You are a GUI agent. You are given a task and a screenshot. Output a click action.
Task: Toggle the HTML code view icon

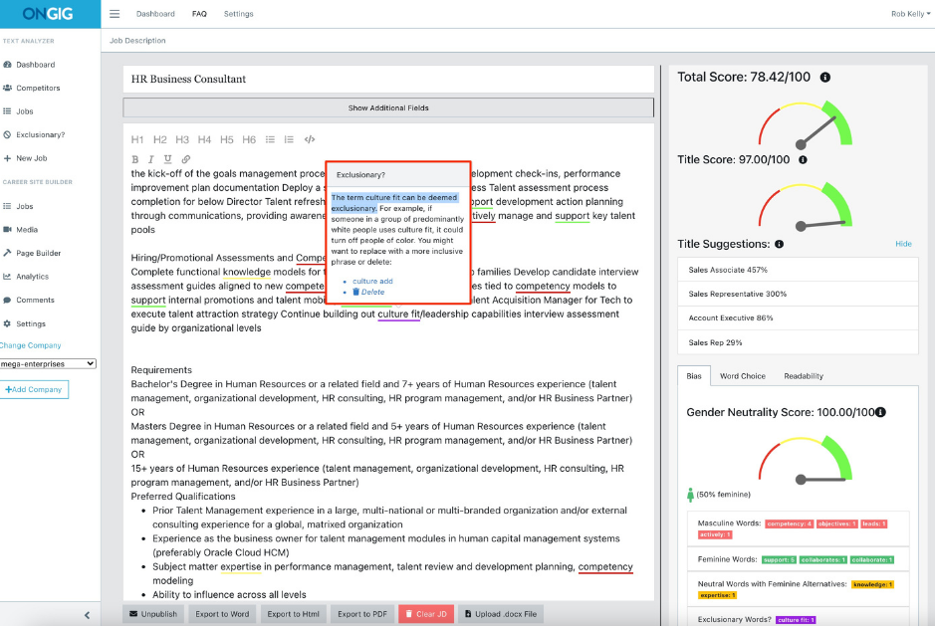pos(310,139)
